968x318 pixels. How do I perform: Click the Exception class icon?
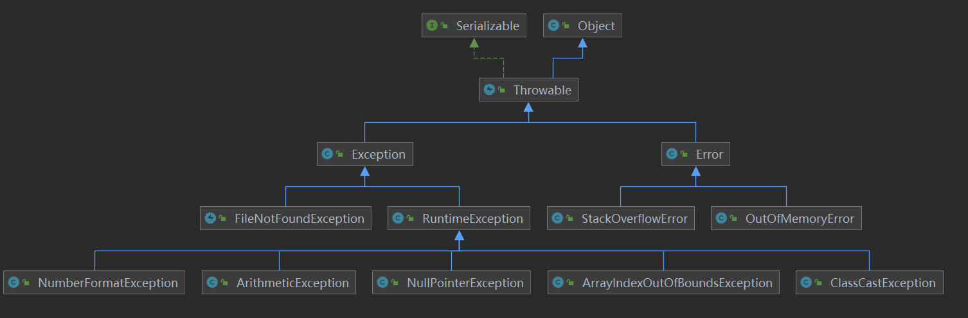point(327,154)
